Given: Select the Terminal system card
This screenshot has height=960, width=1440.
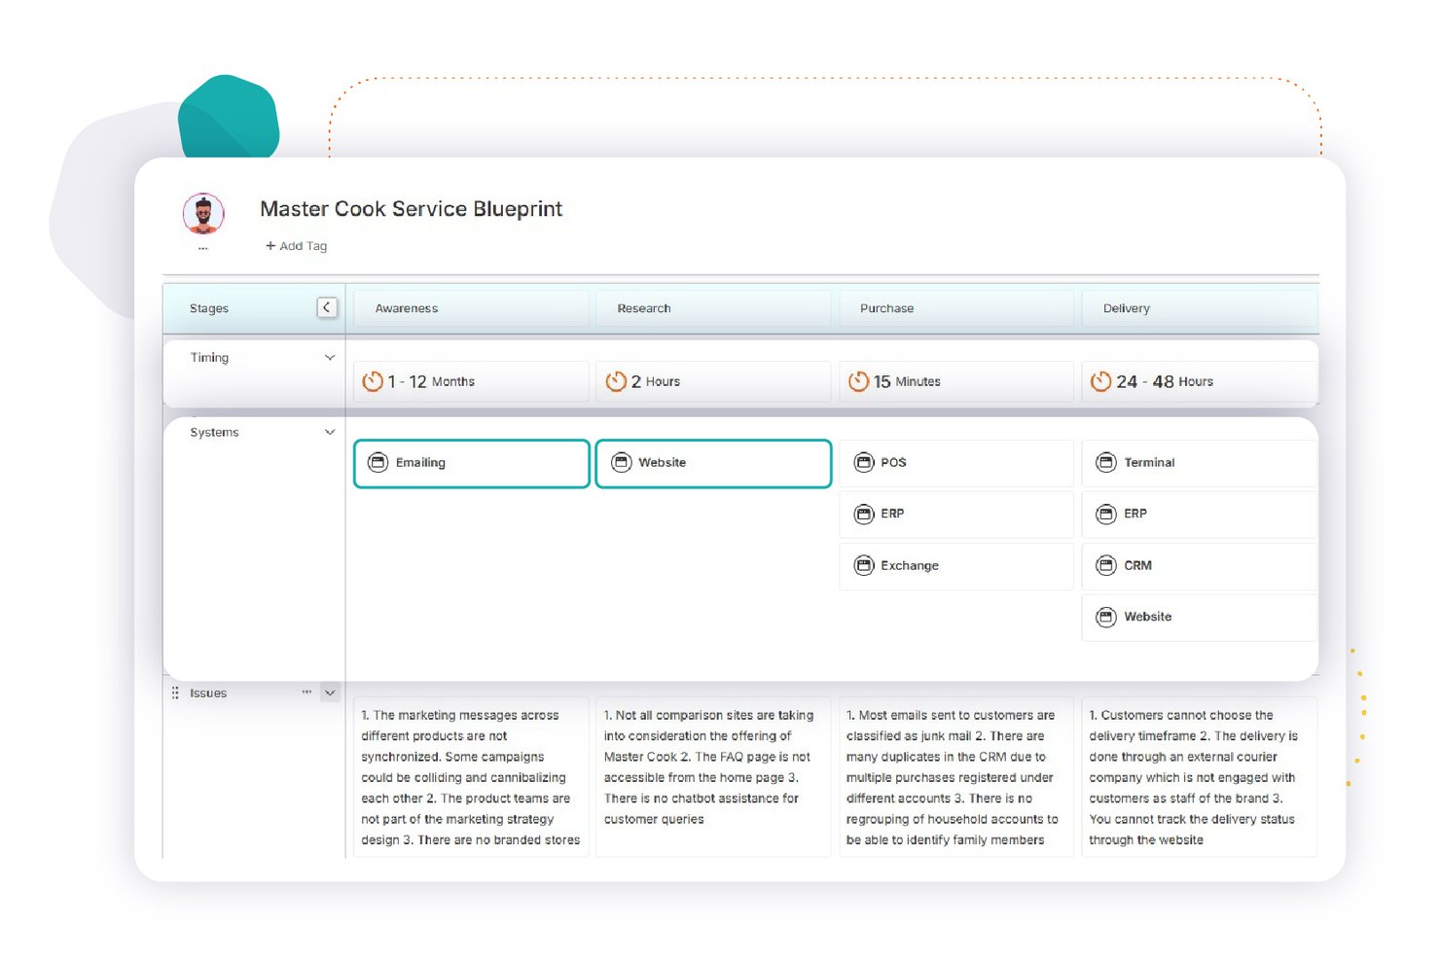Looking at the screenshot, I should pos(1200,463).
